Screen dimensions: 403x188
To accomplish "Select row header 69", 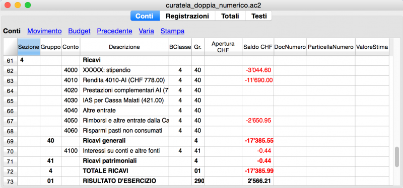I will (x=10, y=141).
